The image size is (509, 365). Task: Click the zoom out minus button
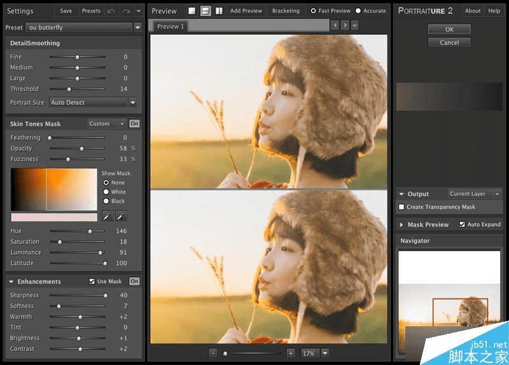213,353
